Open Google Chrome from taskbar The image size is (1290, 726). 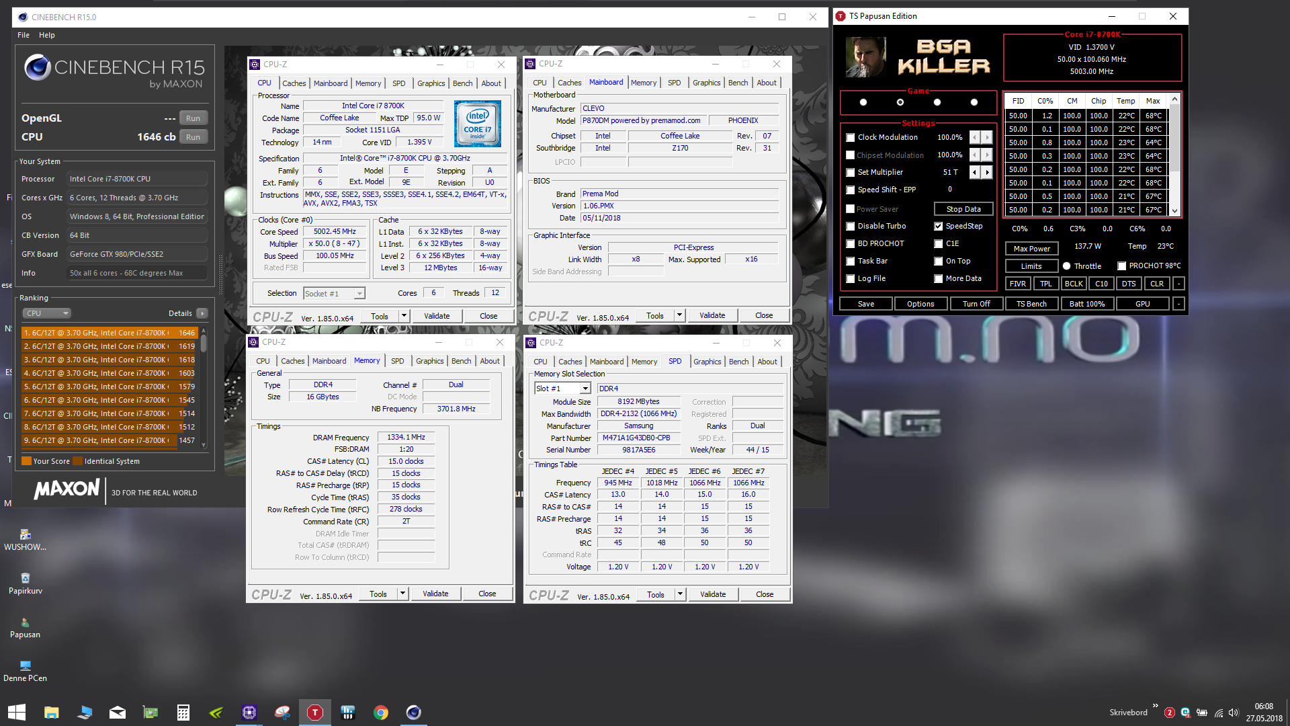380,712
